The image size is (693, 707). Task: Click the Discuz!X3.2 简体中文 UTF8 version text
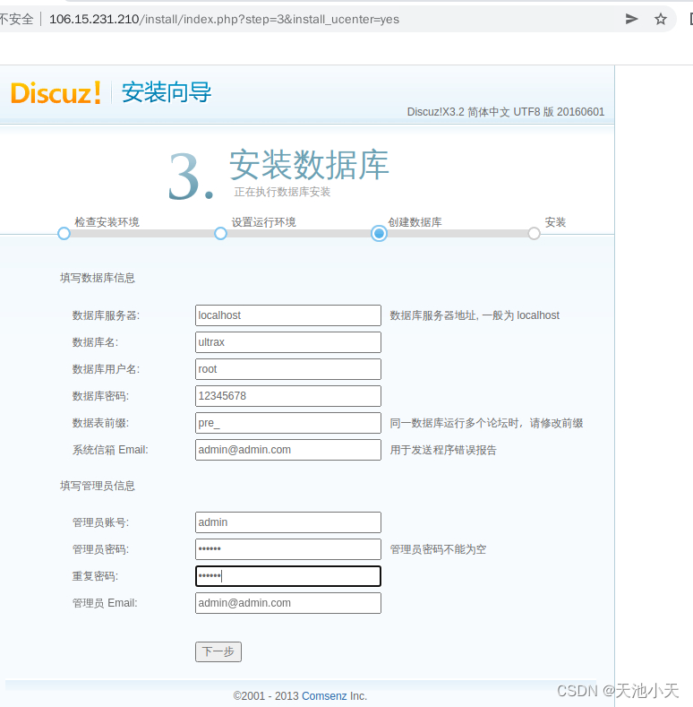(x=506, y=112)
